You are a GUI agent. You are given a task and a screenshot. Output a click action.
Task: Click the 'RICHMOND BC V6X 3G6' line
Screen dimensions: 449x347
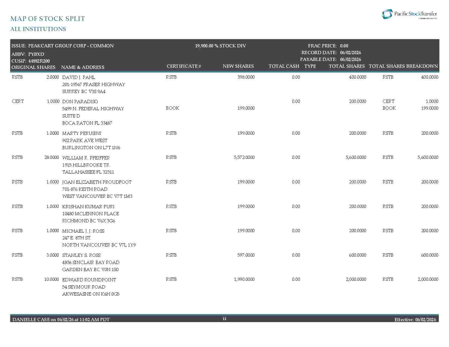[89, 221]
